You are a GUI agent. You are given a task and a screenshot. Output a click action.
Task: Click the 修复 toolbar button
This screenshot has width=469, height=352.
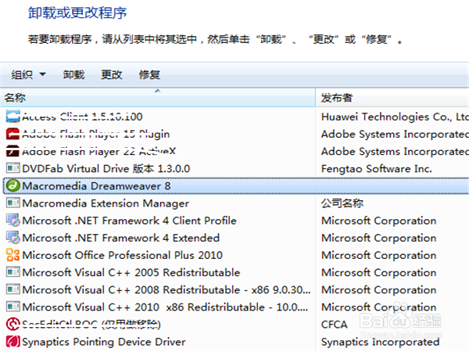click(149, 75)
